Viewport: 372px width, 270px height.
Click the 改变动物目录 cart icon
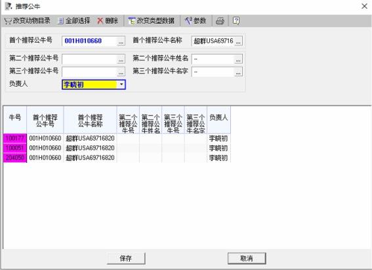8,21
